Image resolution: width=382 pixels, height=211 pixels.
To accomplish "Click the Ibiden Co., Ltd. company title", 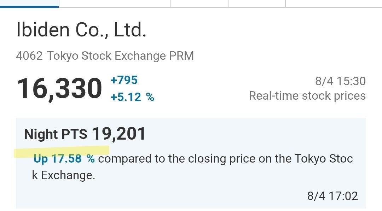I will click(x=81, y=30).
